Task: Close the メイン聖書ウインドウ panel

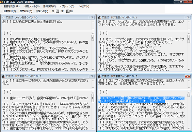Action: click(x=92, y=17)
